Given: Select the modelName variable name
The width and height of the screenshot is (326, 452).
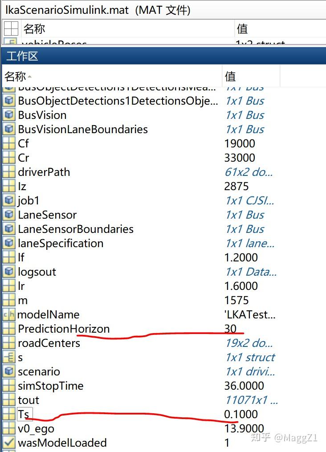Looking at the screenshot, I should click(49, 314).
